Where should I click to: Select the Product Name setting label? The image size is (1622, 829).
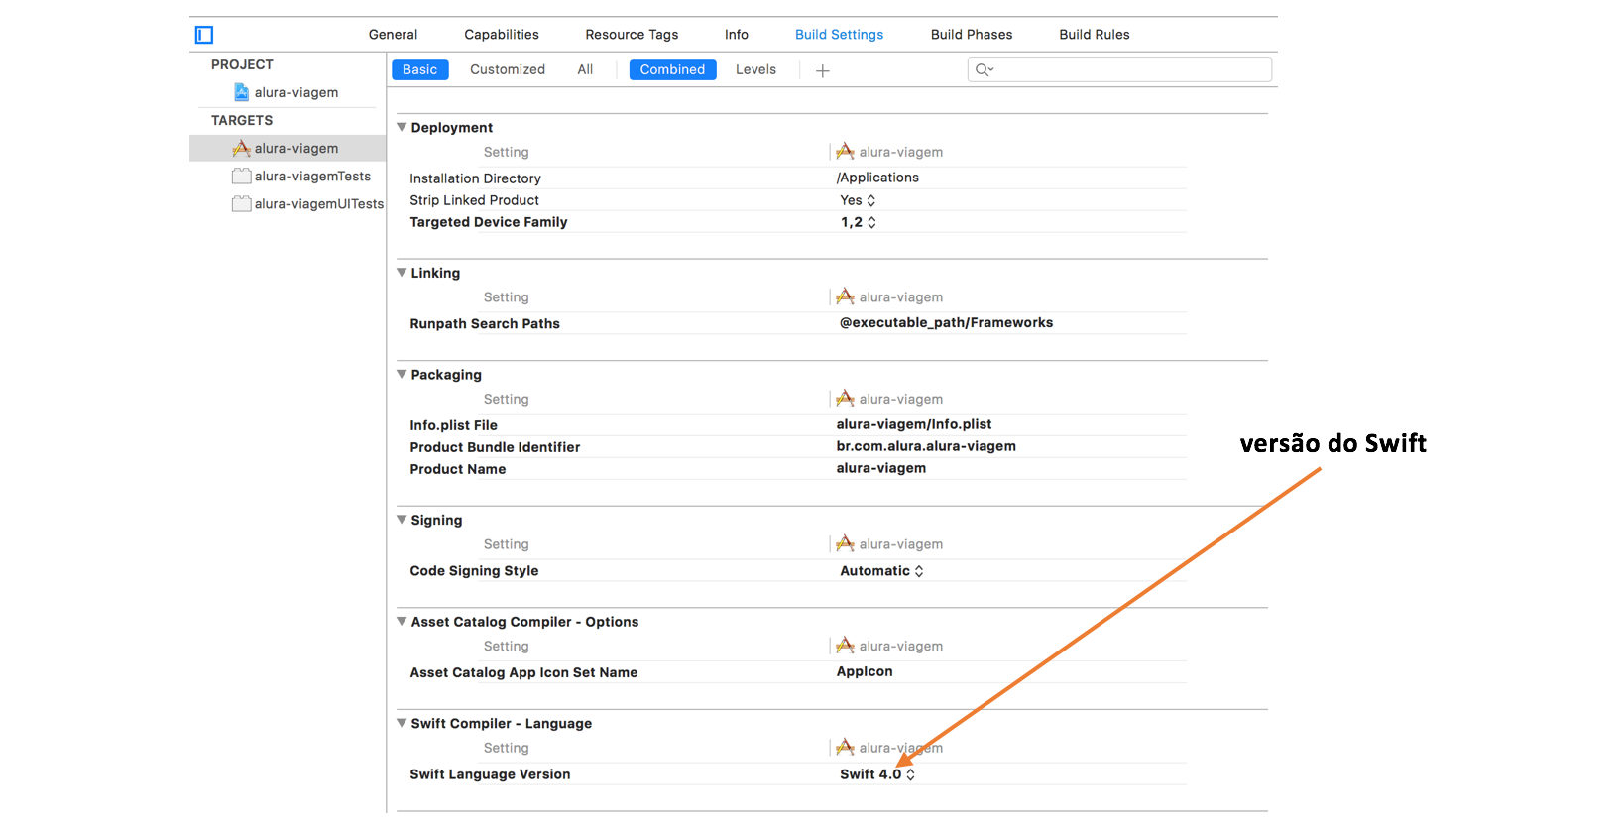click(457, 469)
